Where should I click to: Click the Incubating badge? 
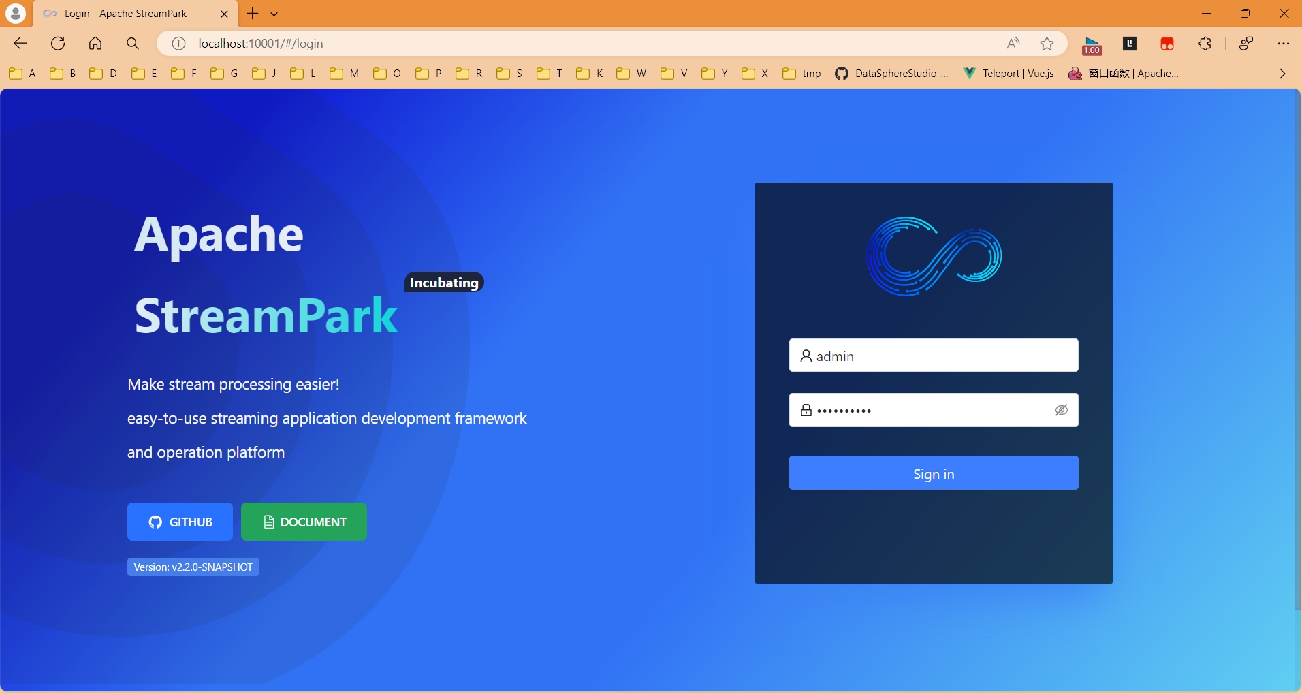click(x=444, y=283)
